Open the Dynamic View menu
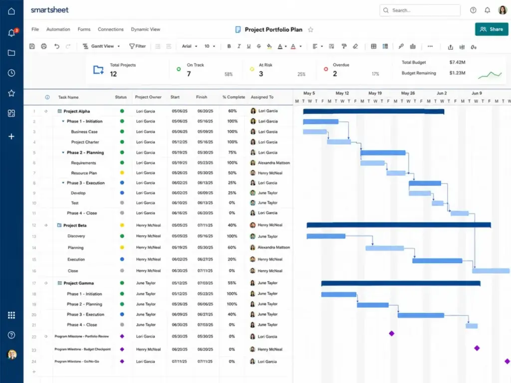The width and height of the screenshot is (511, 383). pyautogui.click(x=145, y=29)
